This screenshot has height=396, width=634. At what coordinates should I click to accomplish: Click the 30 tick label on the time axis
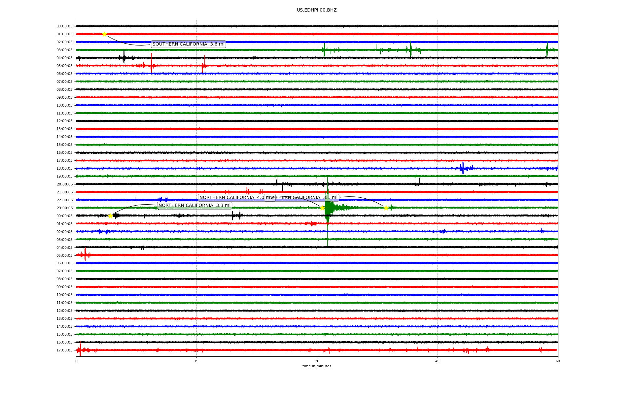(x=317, y=361)
